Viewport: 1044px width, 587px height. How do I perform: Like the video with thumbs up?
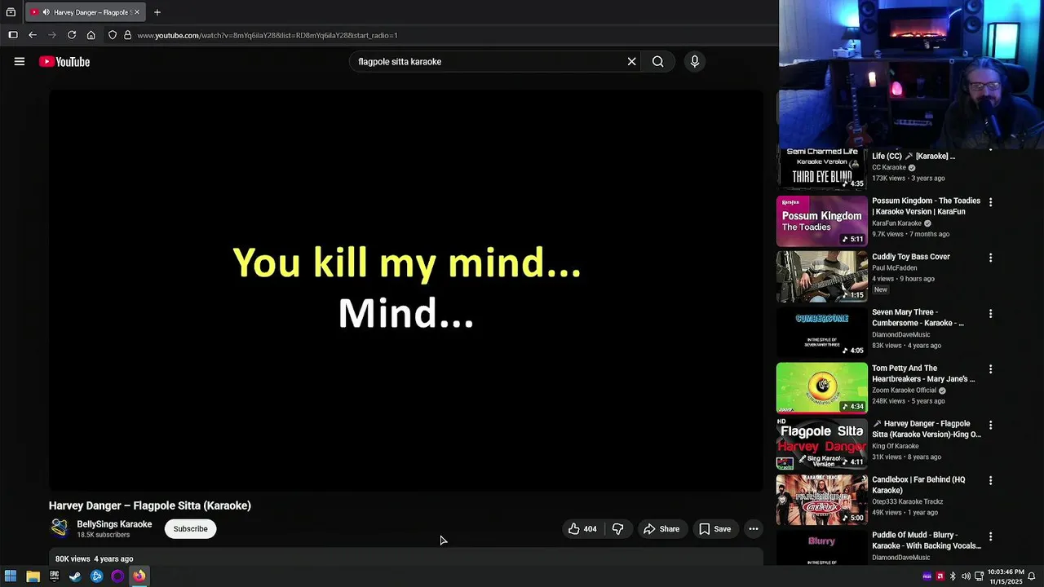[583, 529]
